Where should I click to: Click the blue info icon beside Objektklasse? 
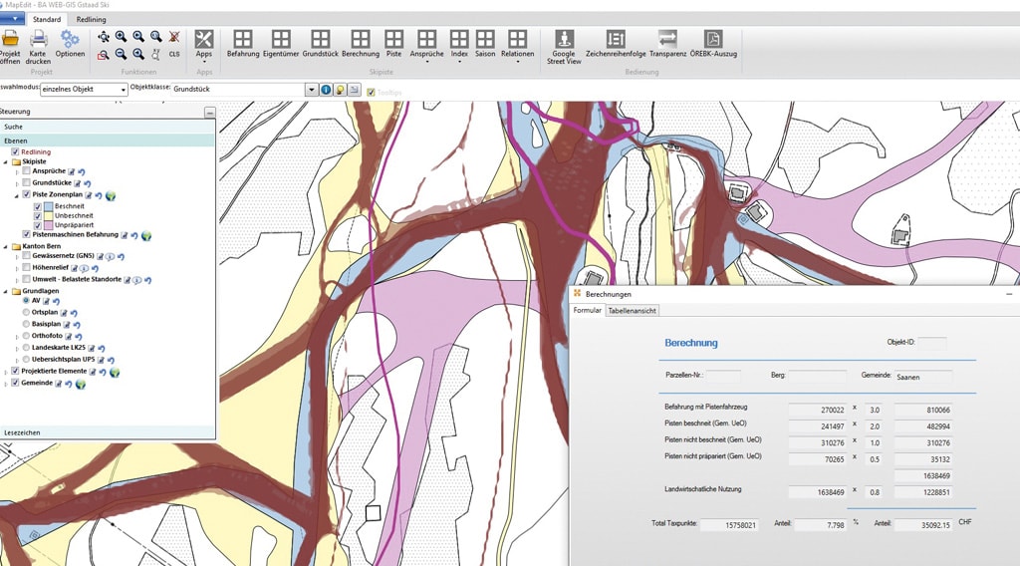(x=326, y=90)
